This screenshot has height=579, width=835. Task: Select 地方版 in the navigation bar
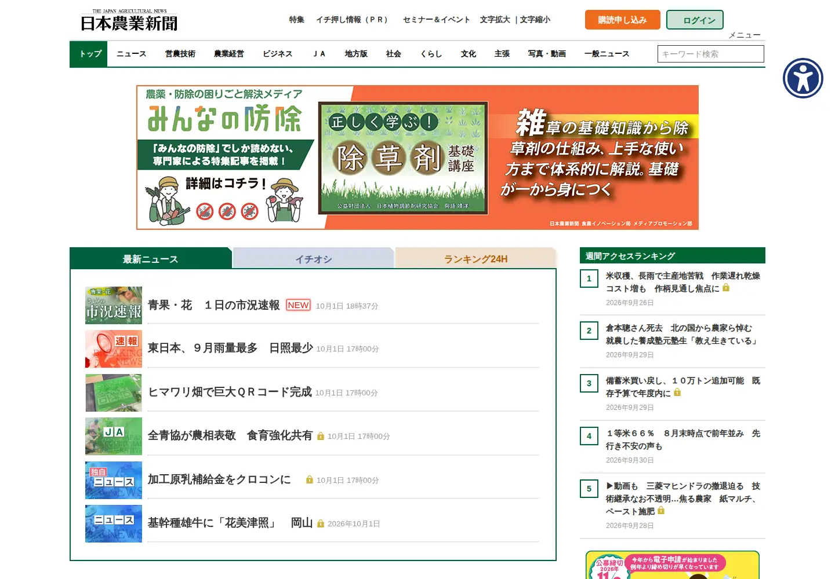(x=356, y=54)
